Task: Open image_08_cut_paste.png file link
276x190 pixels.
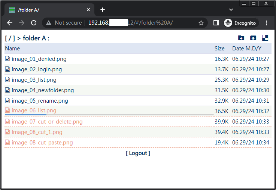Action: pos(42,142)
